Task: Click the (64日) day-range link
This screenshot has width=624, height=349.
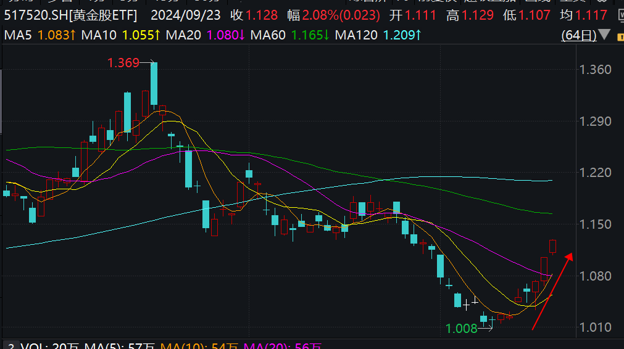Action: pos(578,35)
